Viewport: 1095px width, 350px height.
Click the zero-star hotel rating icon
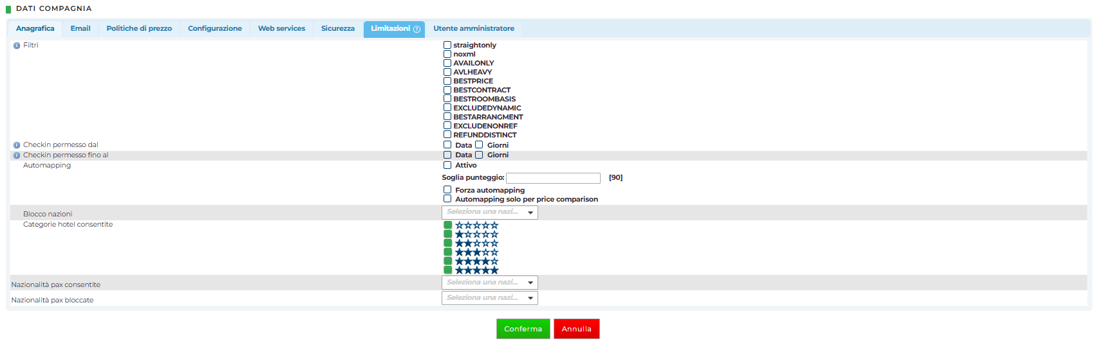[476, 225]
